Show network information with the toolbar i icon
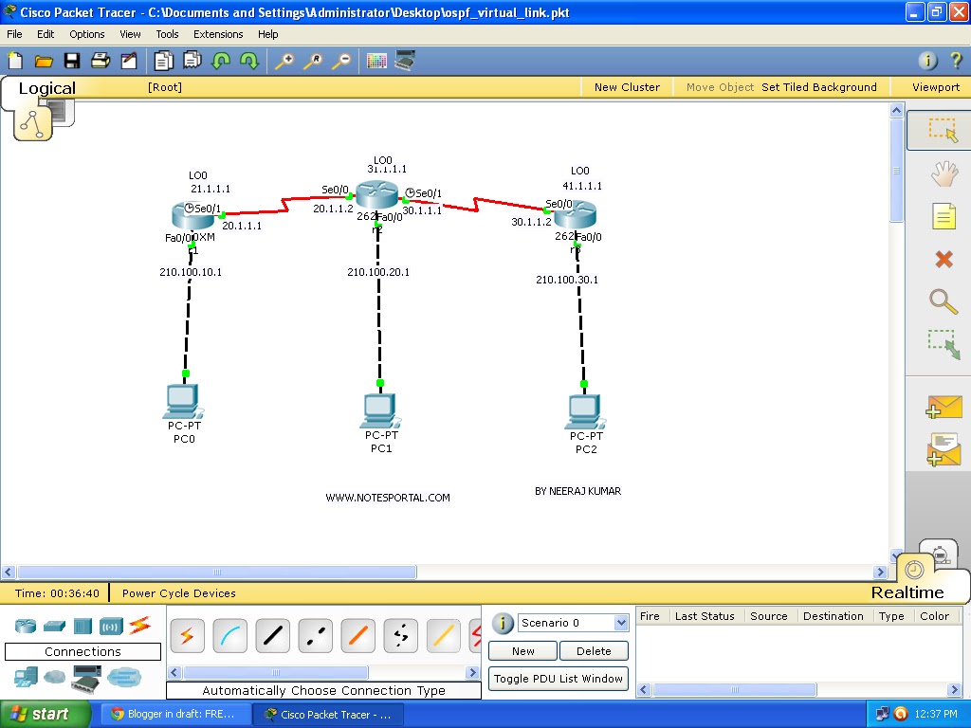The height and width of the screenshot is (728, 971). [927, 60]
